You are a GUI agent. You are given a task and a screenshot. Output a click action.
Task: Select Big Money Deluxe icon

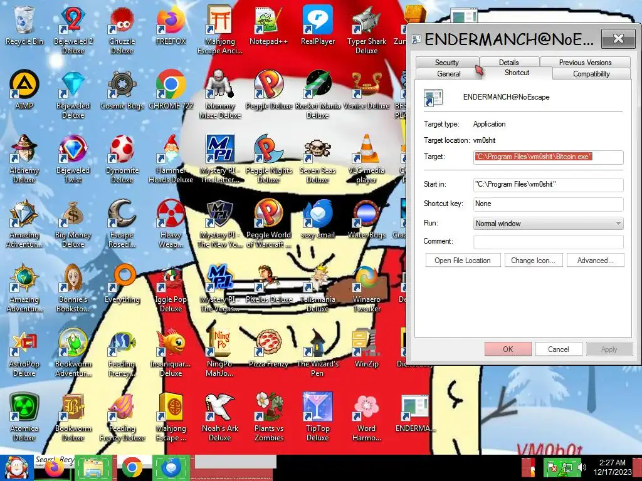pyautogui.click(x=73, y=224)
